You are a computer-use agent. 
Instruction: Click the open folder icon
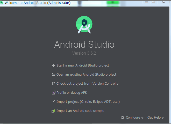coord(53,75)
